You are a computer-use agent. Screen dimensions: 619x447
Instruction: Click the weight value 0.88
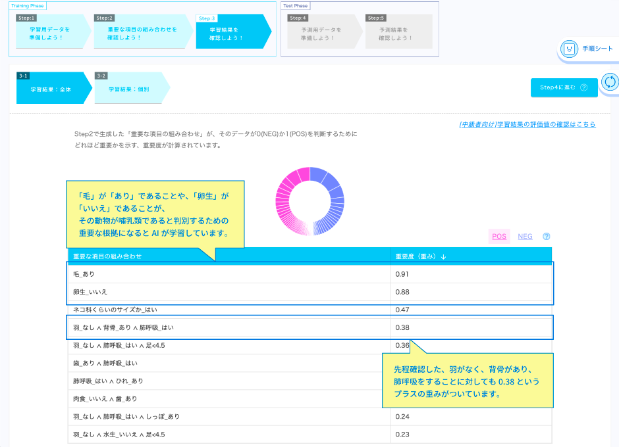click(402, 292)
